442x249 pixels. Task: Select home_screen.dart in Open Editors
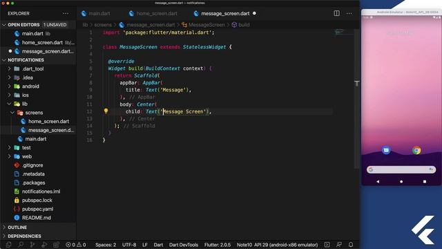tap(42, 42)
